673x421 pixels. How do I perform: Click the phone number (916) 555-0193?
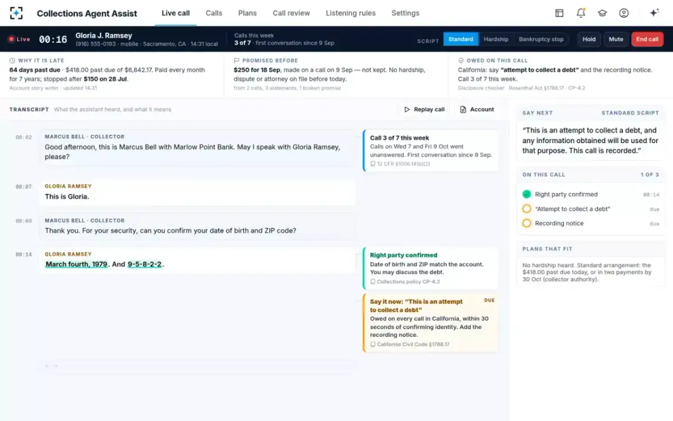pyautogui.click(x=94, y=44)
